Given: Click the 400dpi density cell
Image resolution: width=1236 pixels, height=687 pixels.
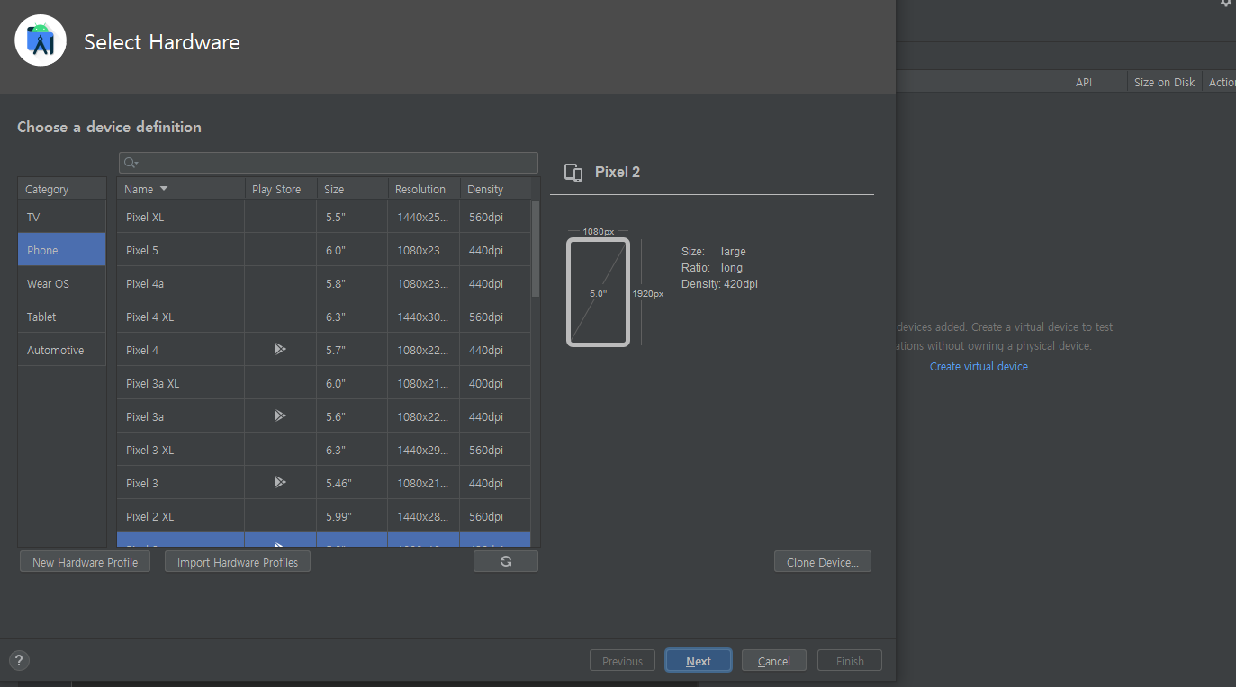Looking at the screenshot, I should point(495,383).
